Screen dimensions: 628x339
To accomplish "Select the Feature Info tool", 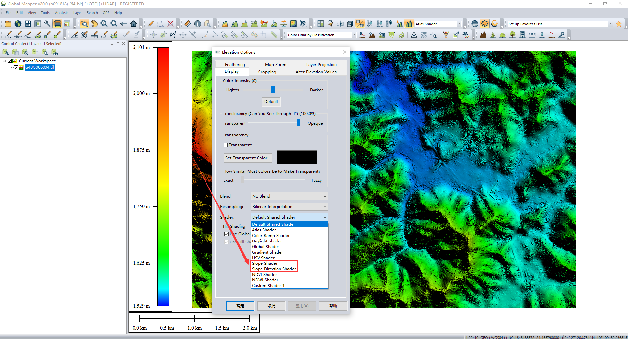I will tap(198, 24).
